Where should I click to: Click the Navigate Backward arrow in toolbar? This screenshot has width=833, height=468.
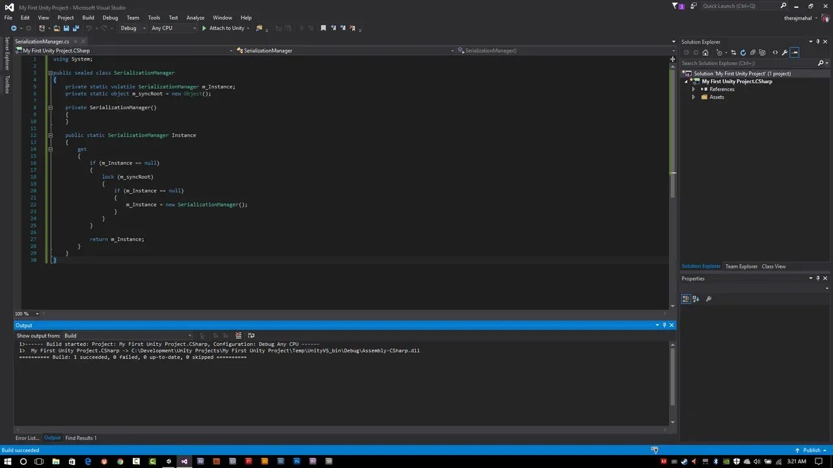pos(14,28)
